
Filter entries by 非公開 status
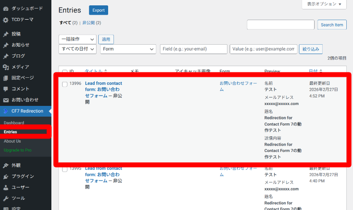pyautogui.click(x=88, y=23)
